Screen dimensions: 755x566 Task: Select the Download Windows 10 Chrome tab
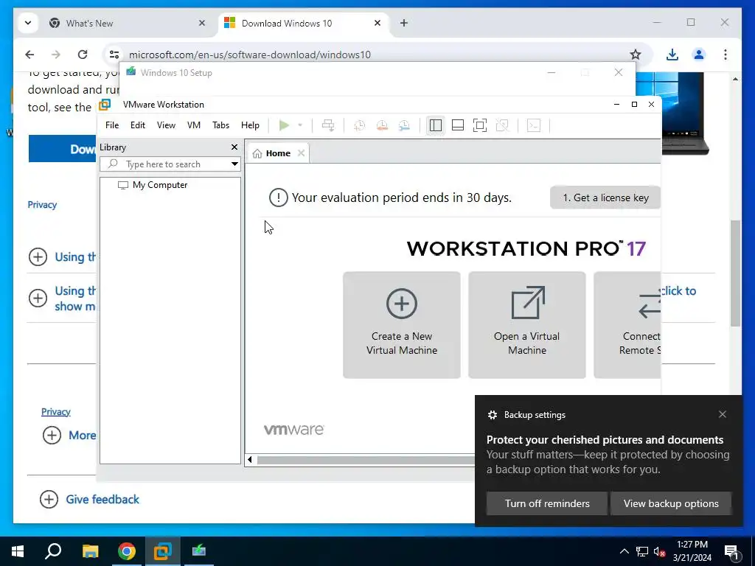tap(303, 23)
